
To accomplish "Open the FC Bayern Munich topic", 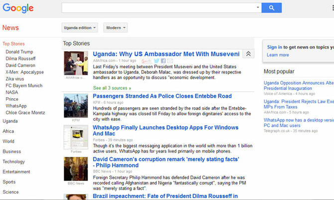I will [24, 85].
